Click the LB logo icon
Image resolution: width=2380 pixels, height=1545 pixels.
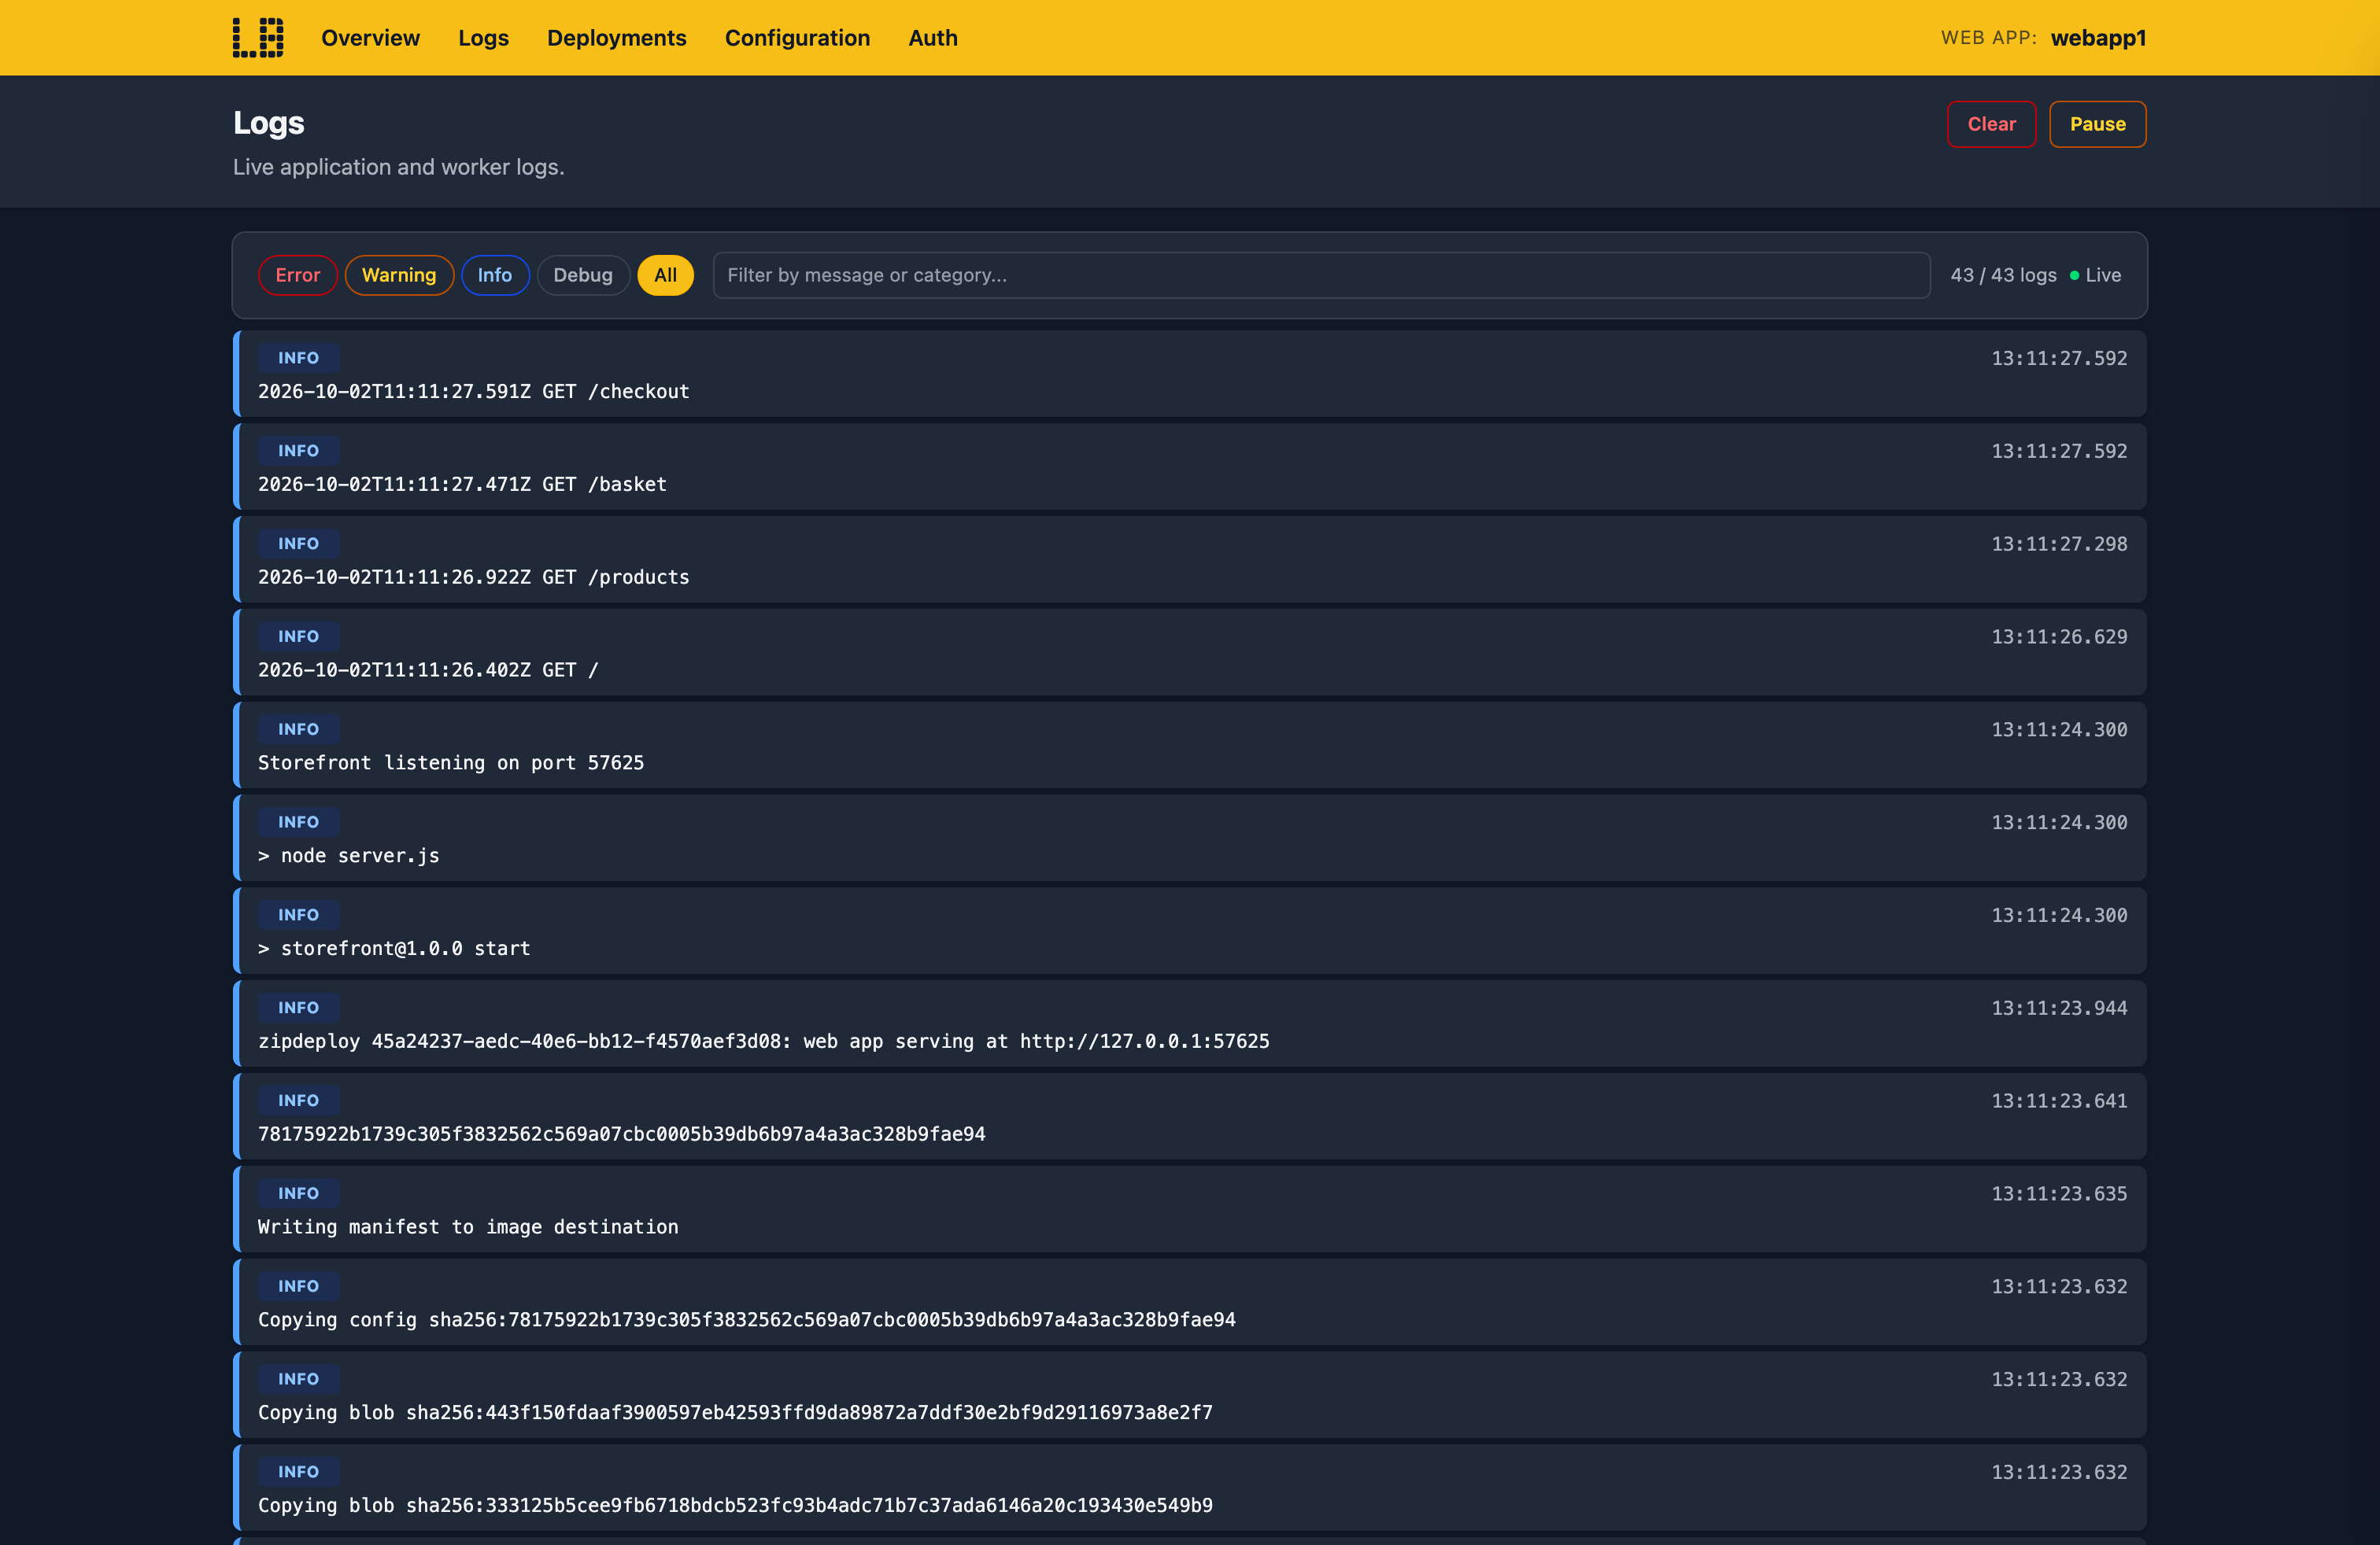(x=258, y=38)
